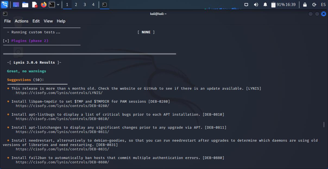Viewport: 328px width, 169px height.
Task: Click the 'Suggestions' heading
Action: click(x=19, y=80)
